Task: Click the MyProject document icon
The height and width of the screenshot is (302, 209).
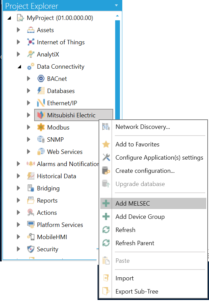Action: coord(20,18)
